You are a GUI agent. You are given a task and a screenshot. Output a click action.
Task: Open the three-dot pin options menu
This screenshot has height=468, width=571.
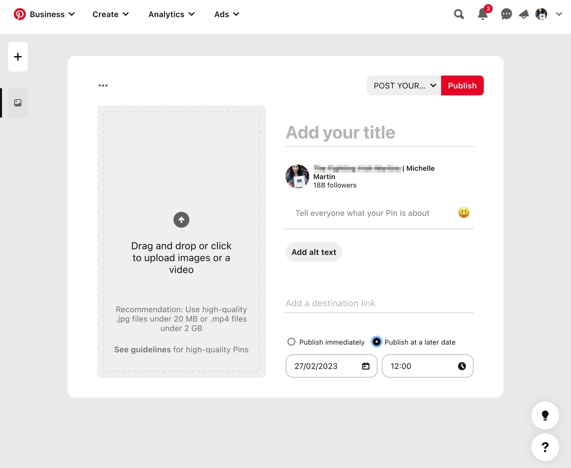pyautogui.click(x=103, y=85)
